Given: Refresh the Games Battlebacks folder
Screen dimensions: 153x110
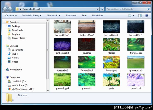Looking at the screenshot, I should click(x=102, y=9).
